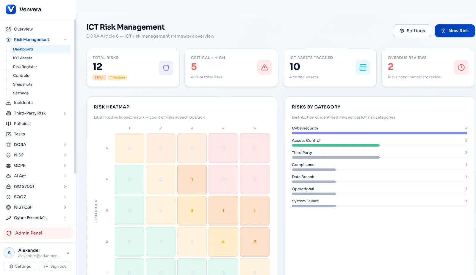Collapse the sidebar with double-chevron icon
The image size is (476, 275).
click(x=68, y=253)
